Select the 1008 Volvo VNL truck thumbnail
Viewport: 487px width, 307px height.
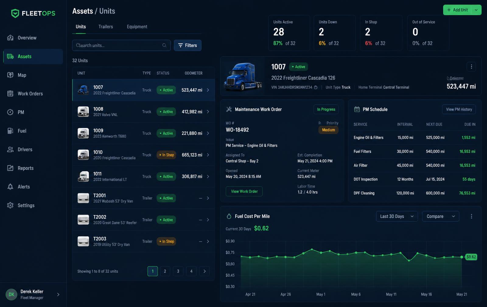pos(83,111)
